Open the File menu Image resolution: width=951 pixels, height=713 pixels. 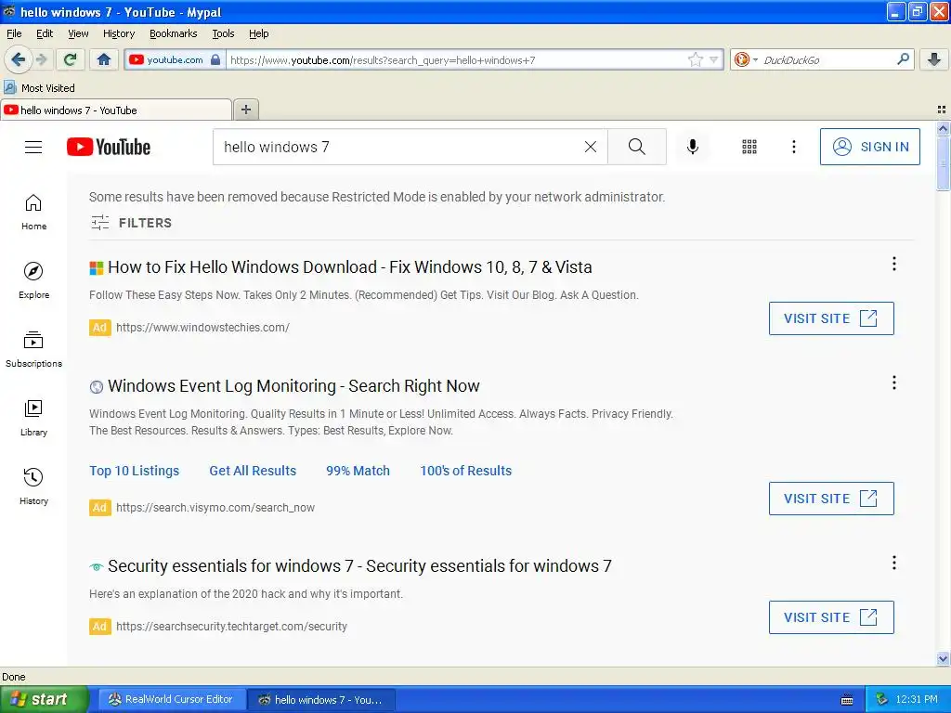tap(14, 33)
